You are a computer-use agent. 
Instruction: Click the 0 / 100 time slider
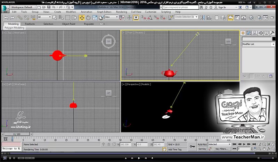point(17,134)
